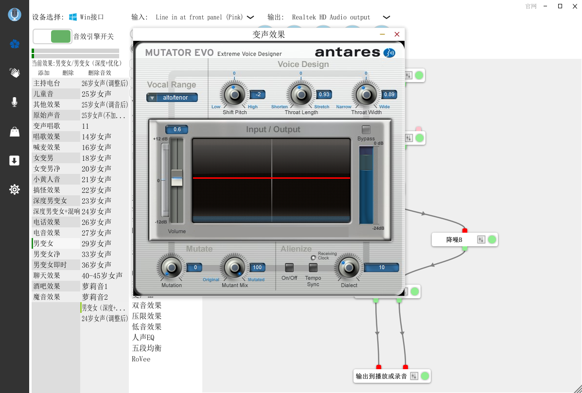Click the Dialect knob

click(349, 267)
